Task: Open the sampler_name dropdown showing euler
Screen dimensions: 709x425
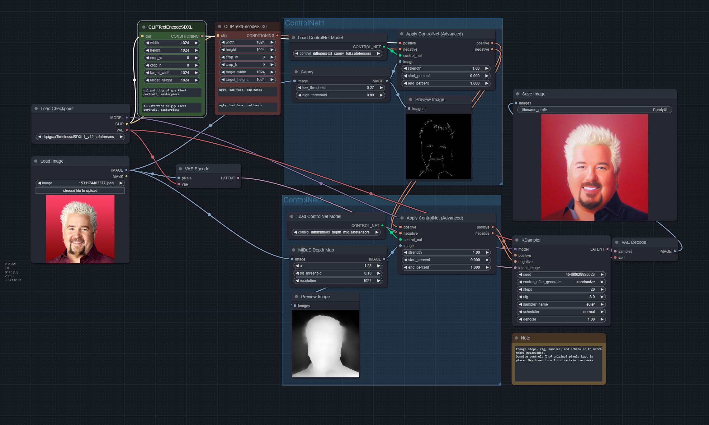Action: tap(560, 304)
